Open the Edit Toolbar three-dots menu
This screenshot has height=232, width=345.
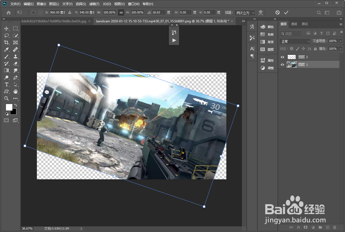pyautogui.click(x=16, y=98)
